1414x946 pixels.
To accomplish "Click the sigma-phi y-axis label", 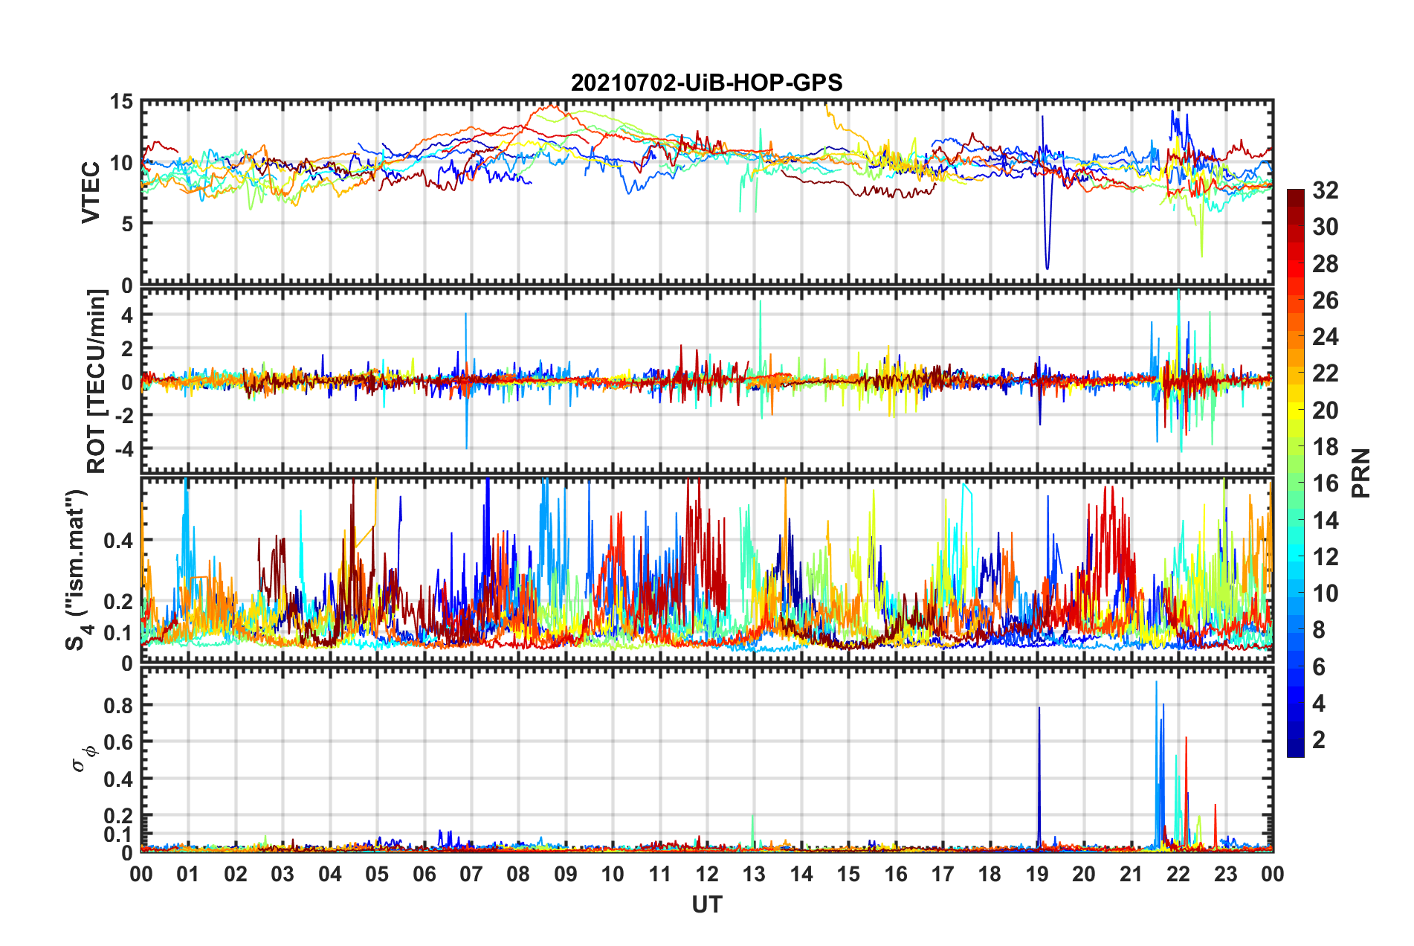I will point(84,758).
